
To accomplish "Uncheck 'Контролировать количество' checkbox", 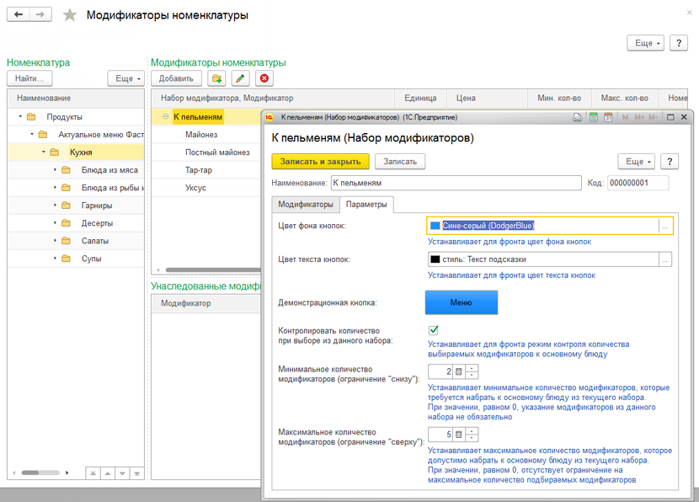I will point(434,331).
